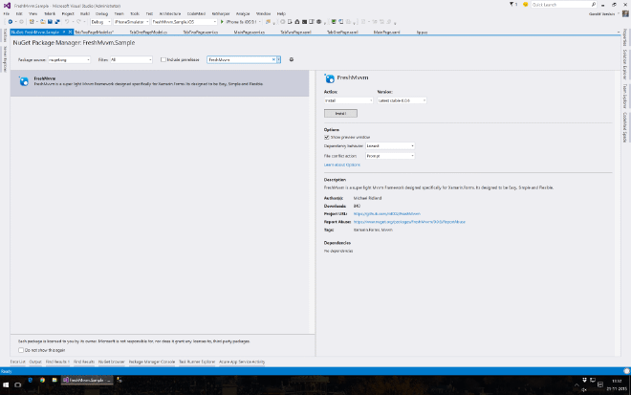631x395 pixels.
Task: Click the Quick Launch magnifier icon
Action: tap(593, 5)
